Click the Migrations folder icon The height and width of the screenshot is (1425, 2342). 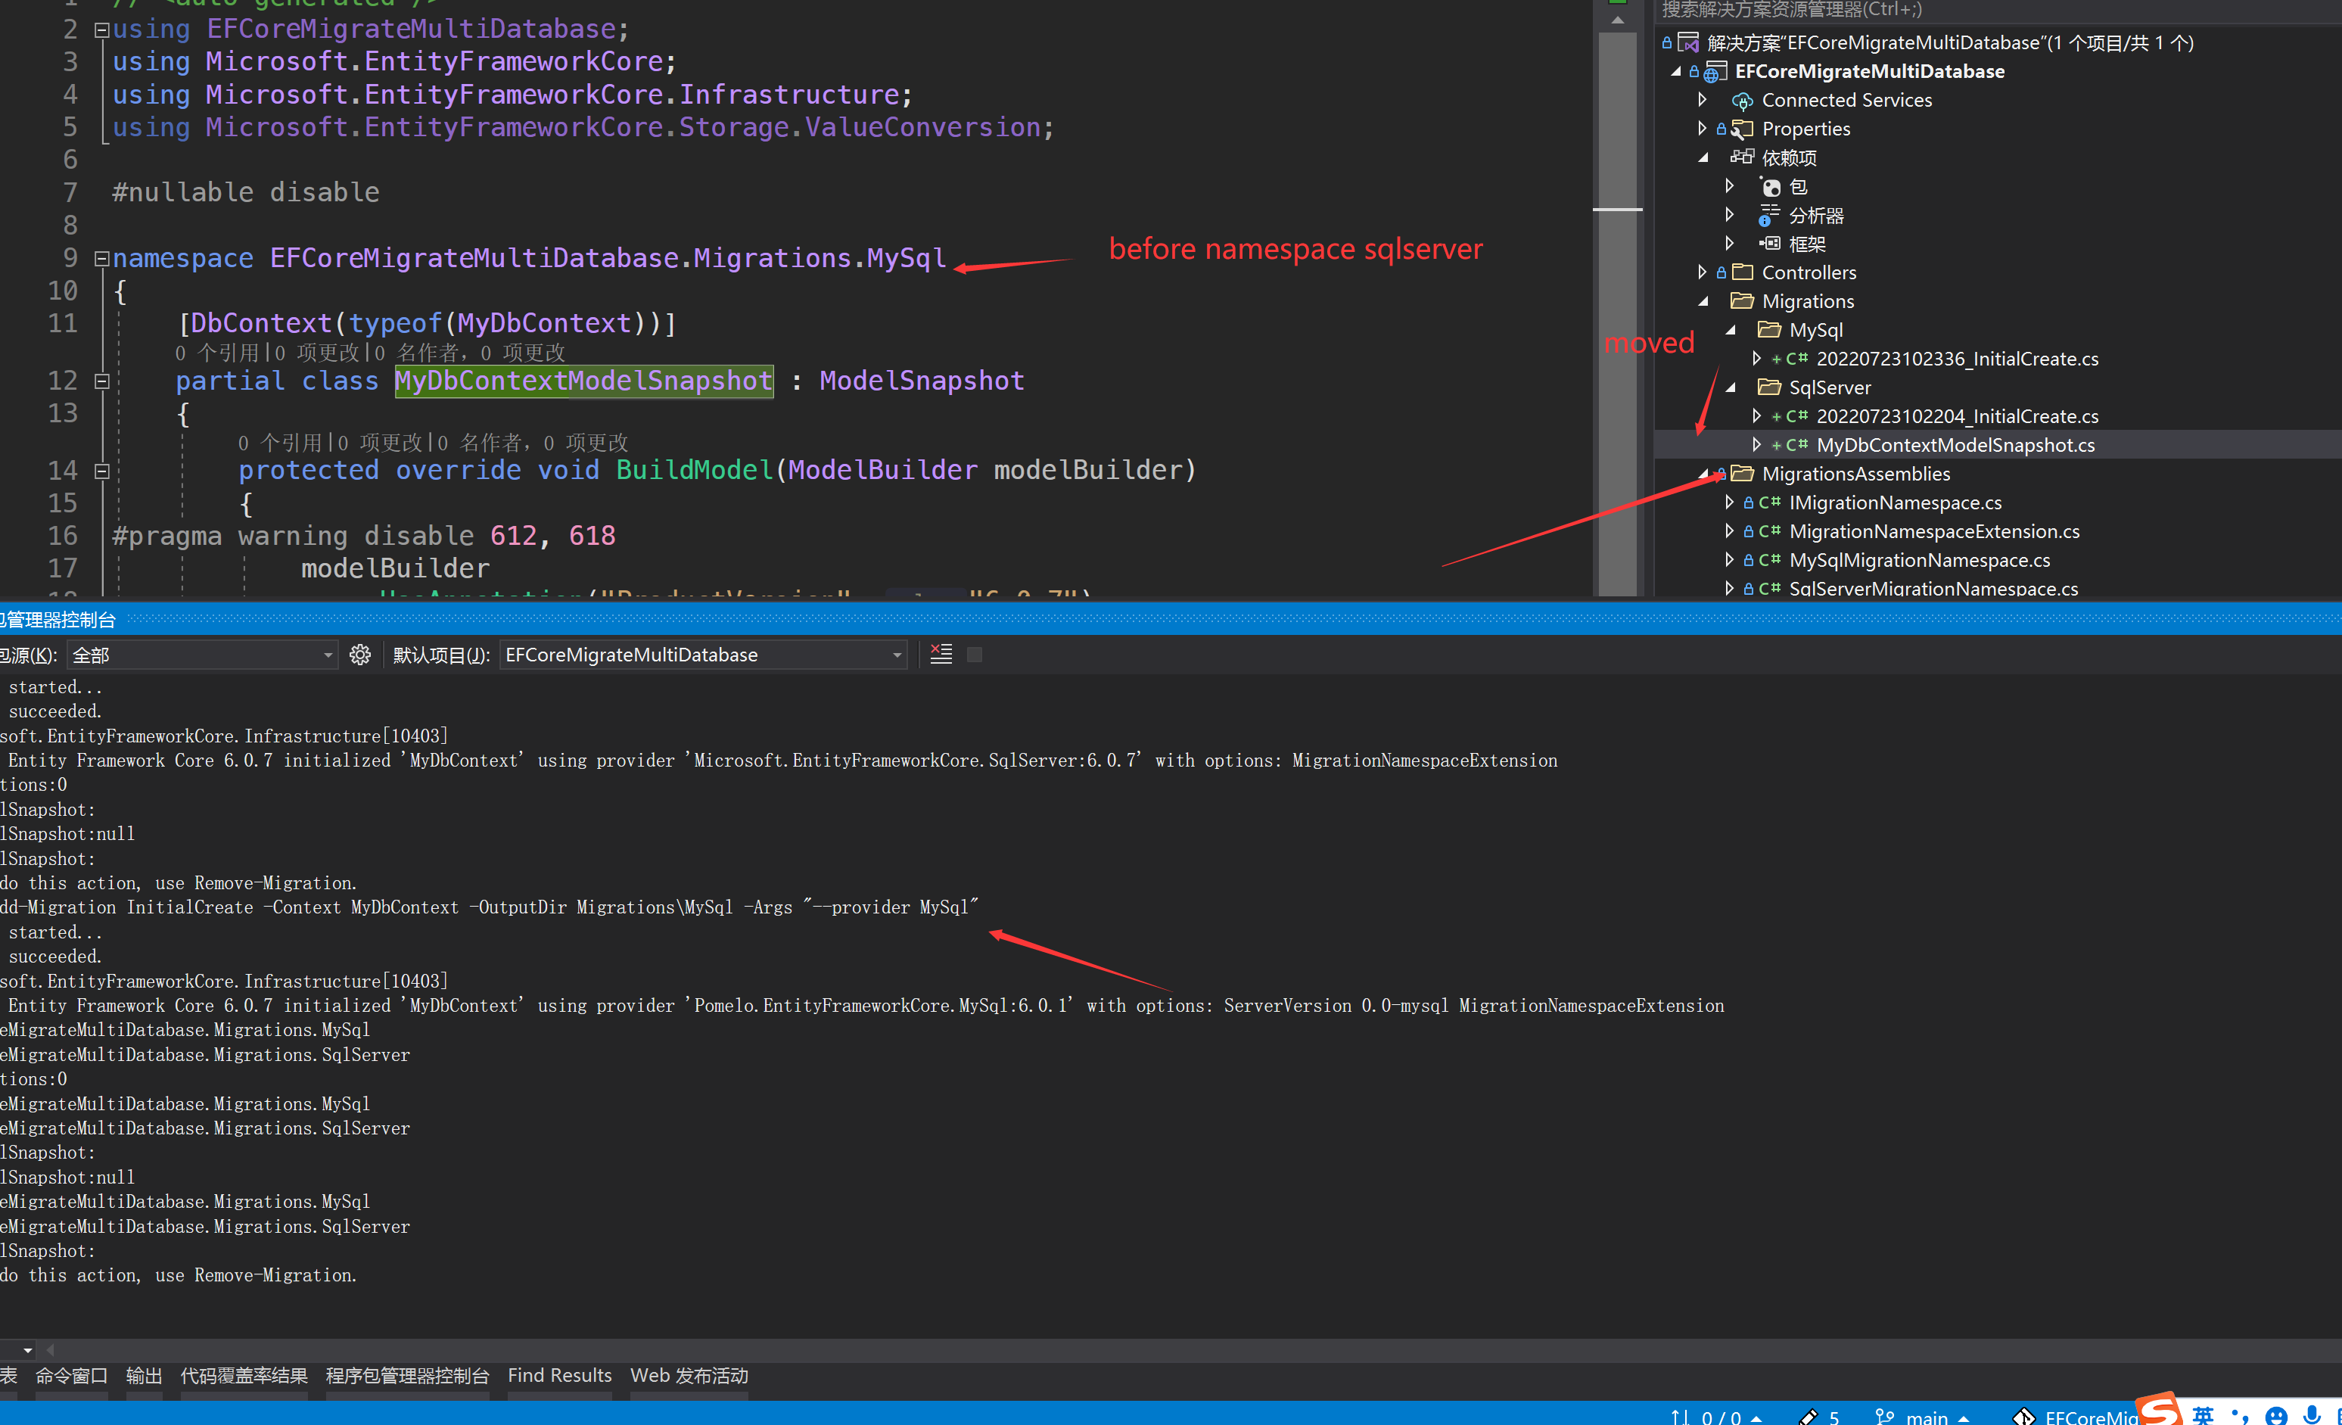[x=1741, y=301]
